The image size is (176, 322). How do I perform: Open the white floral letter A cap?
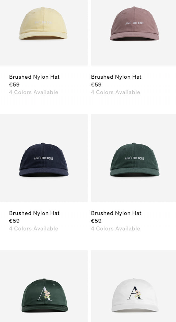pyautogui.click(x=133, y=286)
